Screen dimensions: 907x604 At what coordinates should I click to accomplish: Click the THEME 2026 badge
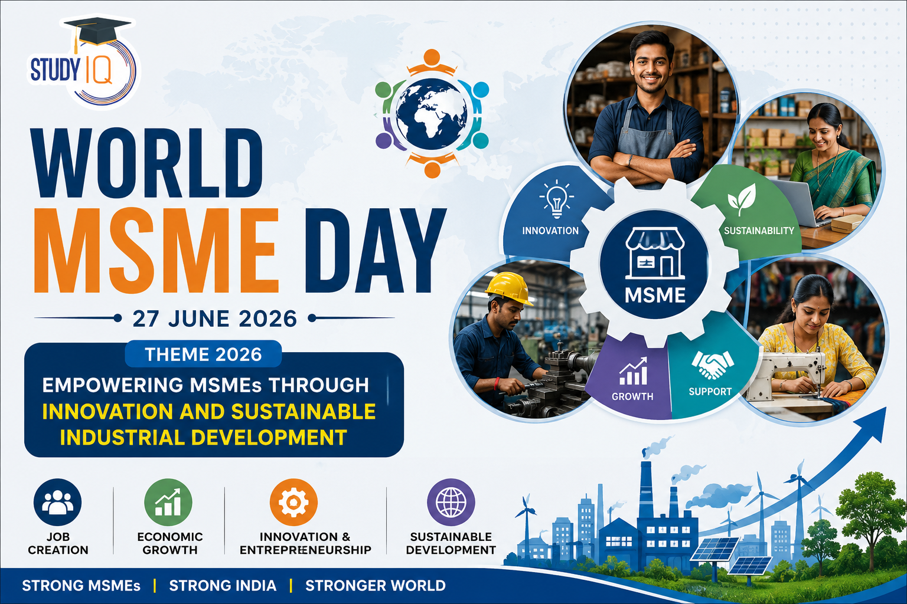pos(203,354)
